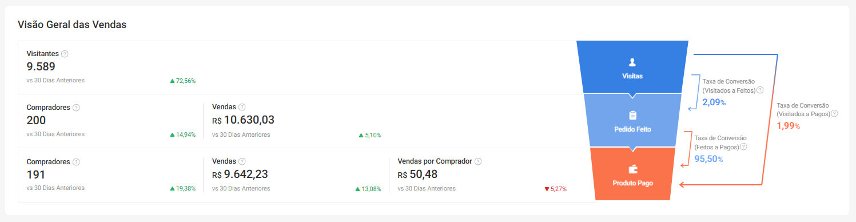Click help icon beside Compradores in Produto Pago row

click(76, 162)
